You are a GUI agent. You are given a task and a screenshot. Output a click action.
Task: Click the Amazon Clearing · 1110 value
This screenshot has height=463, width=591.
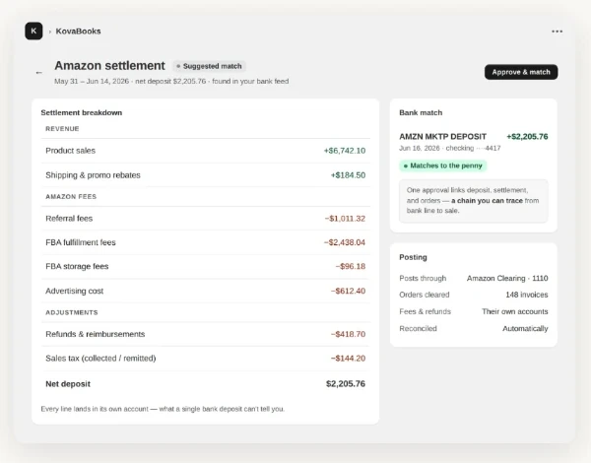pos(507,278)
